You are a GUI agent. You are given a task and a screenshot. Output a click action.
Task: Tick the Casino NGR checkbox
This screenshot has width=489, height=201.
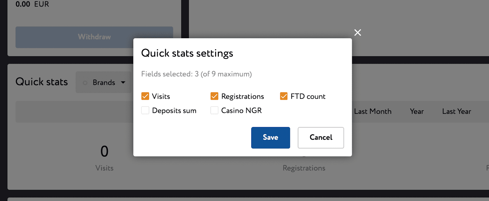[x=215, y=110]
